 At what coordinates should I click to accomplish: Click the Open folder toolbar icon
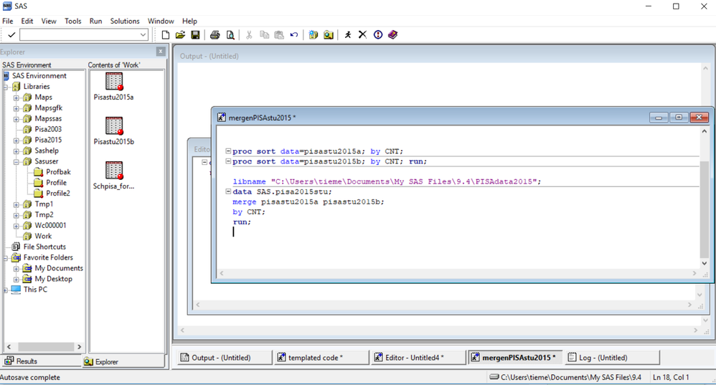[180, 34]
